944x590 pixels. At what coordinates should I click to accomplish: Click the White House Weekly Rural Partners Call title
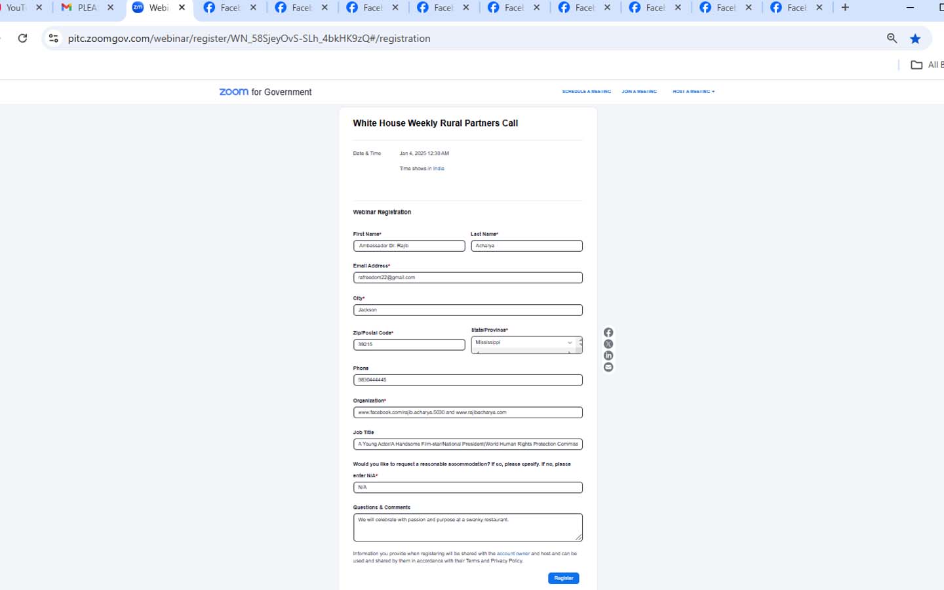coord(435,123)
